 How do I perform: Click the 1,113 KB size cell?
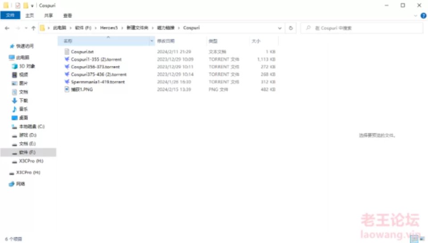click(266, 59)
